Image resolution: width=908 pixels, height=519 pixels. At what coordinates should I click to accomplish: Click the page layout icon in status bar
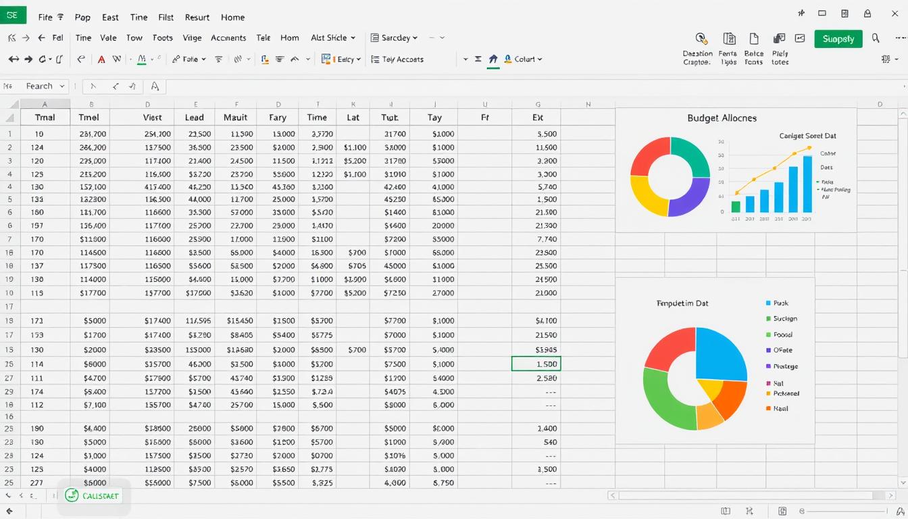(782, 512)
